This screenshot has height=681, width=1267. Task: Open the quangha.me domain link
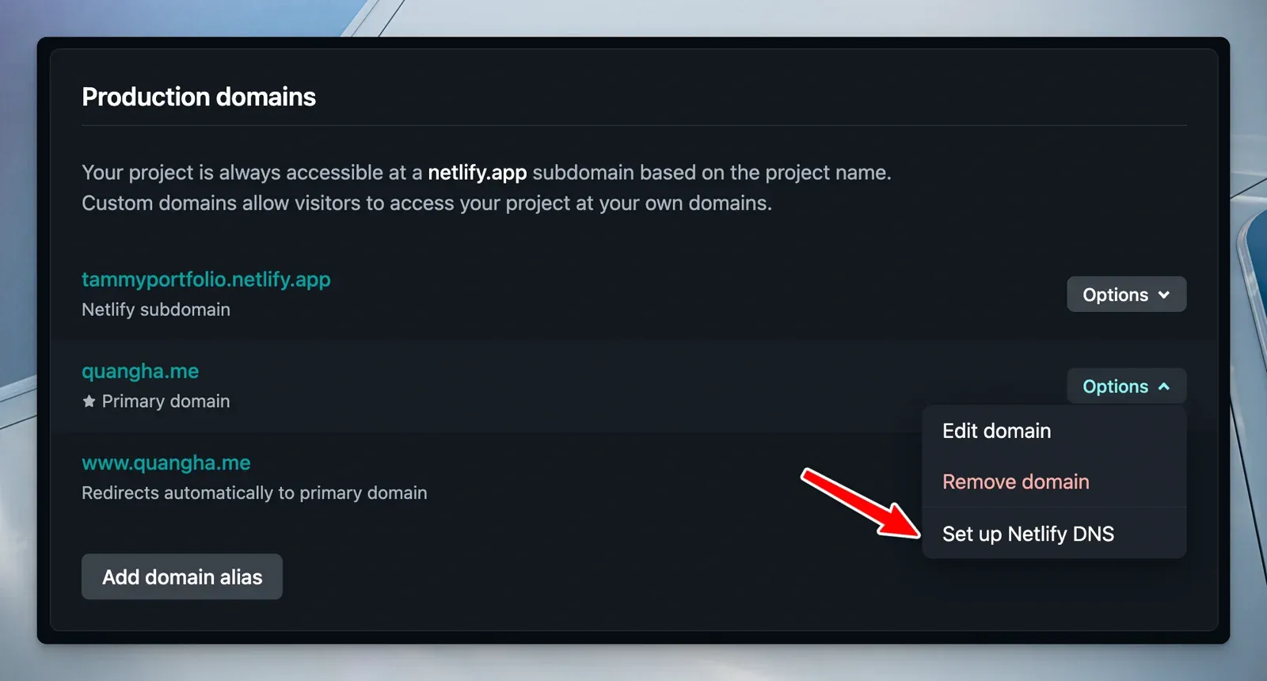click(x=140, y=371)
